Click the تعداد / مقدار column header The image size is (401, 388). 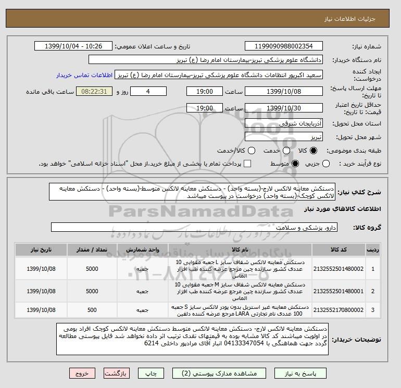tap(92, 249)
